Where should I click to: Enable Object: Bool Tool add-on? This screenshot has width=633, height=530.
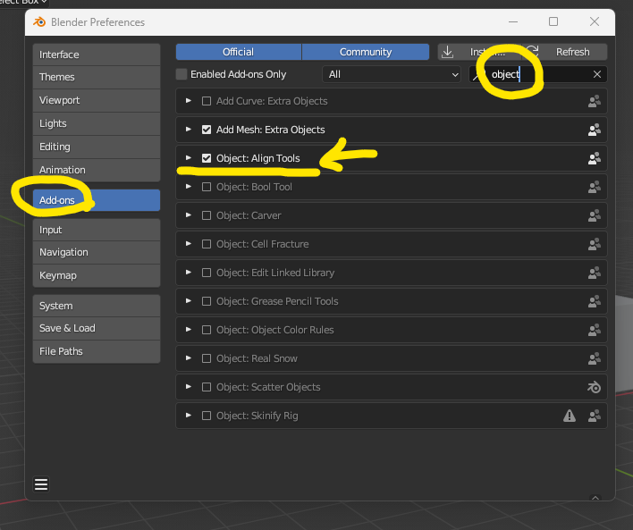pyautogui.click(x=207, y=187)
